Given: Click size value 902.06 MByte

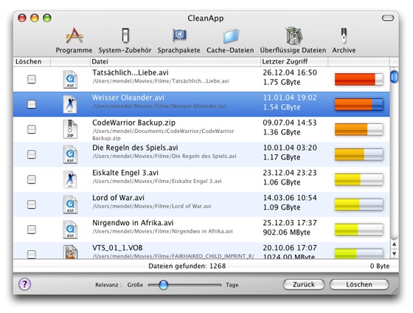Looking at the screenshot, I should click(287, 233).
